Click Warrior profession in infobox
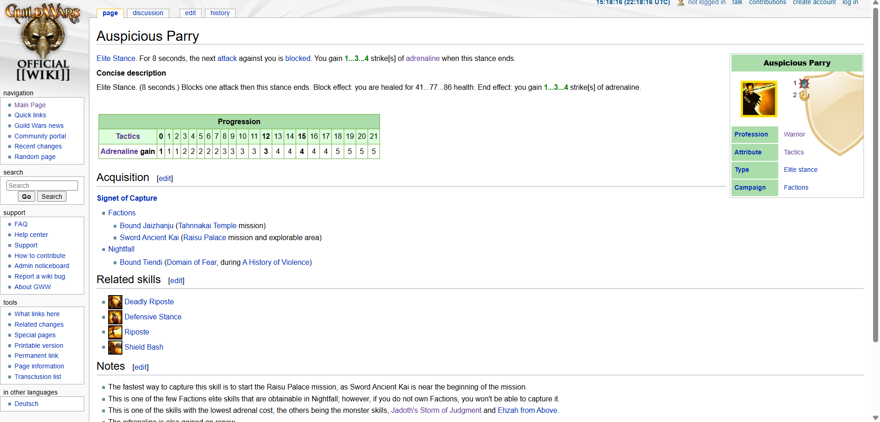Screen dimensions: 880x422 point(794,134)
